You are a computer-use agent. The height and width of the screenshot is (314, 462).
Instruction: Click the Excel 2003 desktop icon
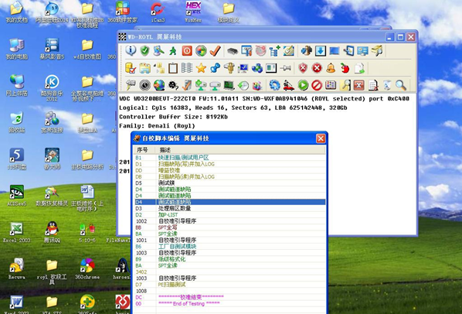16,232
